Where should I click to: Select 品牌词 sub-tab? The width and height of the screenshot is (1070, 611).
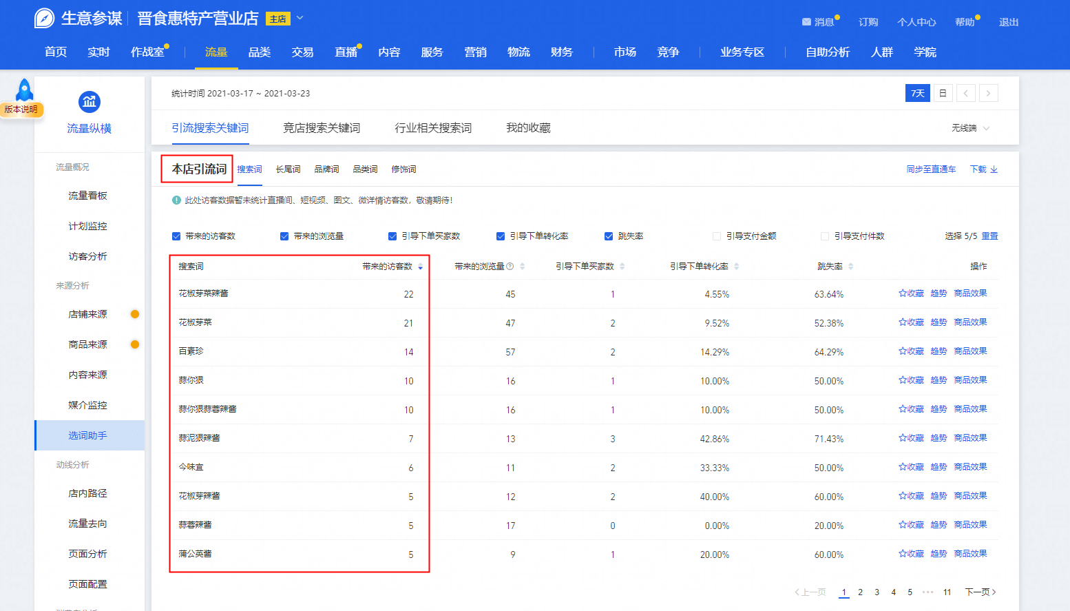pos(326,169)
